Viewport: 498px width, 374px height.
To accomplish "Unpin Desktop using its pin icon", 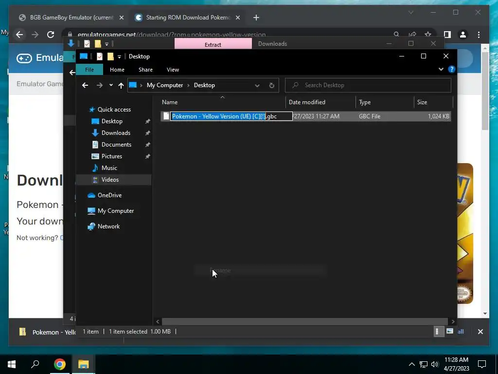I will (148, 121).
